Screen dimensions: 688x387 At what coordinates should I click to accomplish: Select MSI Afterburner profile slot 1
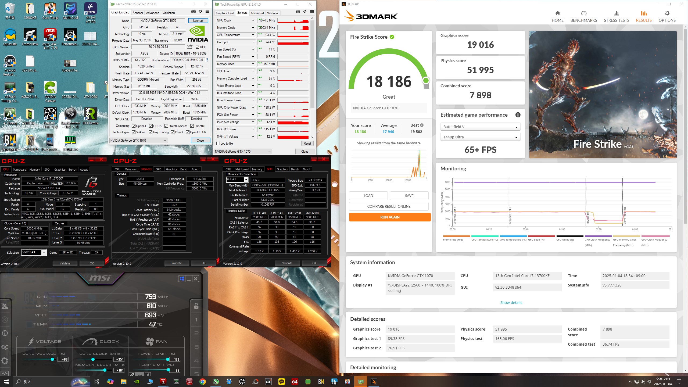coord(196,320)
